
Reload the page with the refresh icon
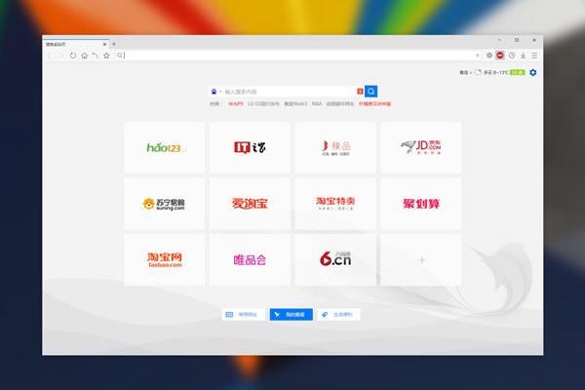pos(73,56)
